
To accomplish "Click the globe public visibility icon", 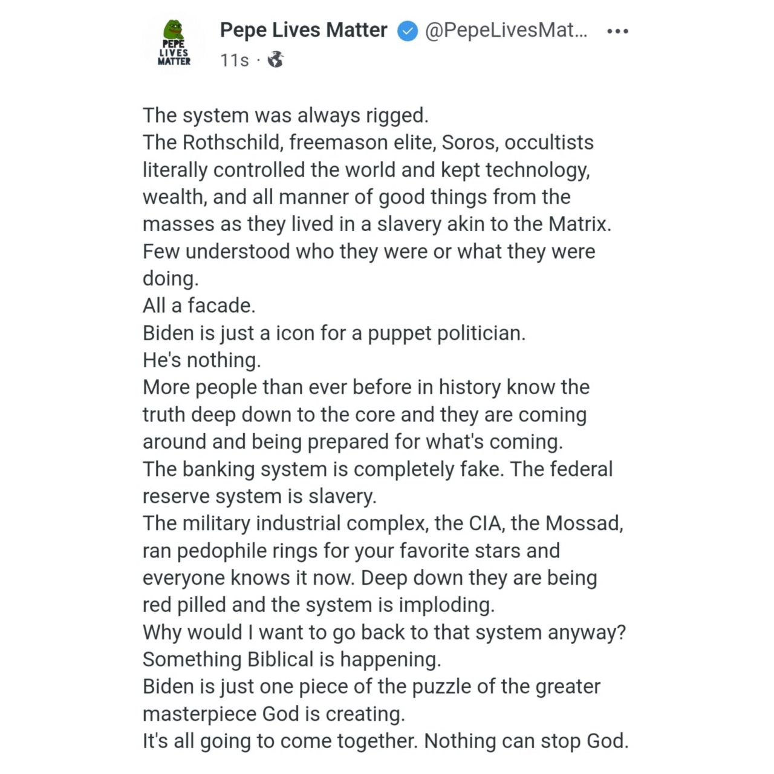I will point(275,60).
